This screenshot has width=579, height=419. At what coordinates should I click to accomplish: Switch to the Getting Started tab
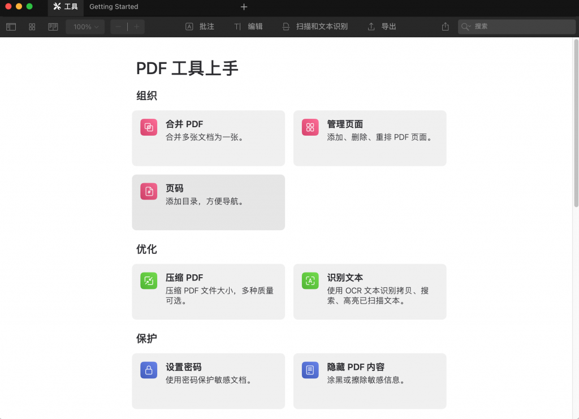pyautogui.click(x=113, y=7)
